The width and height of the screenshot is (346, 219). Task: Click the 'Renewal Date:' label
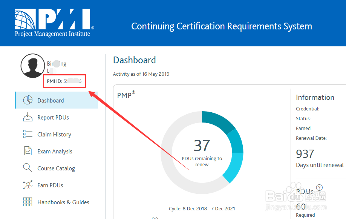pyautogui.click(x=311, y=138)
